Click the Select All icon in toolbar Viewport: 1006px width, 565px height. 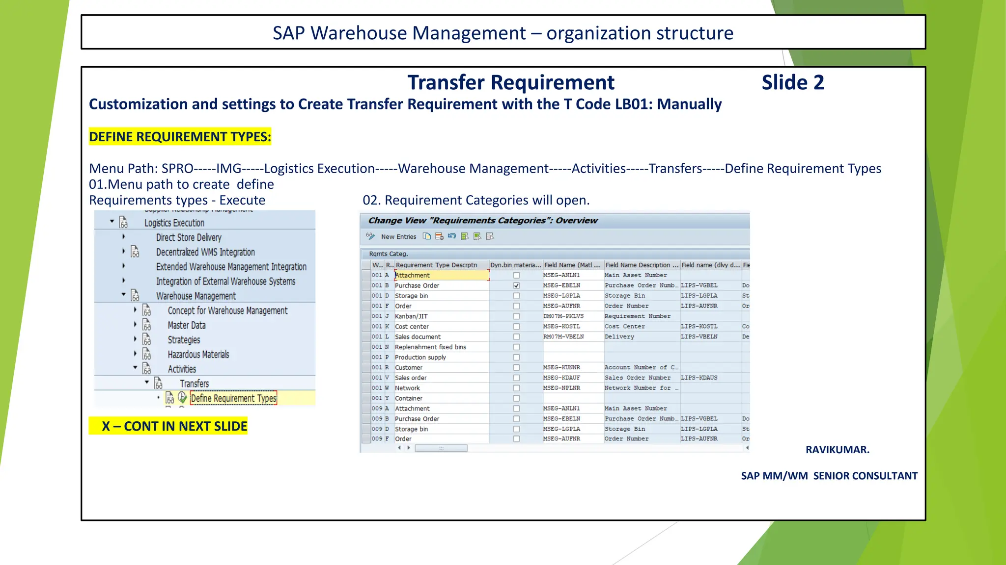465,236
